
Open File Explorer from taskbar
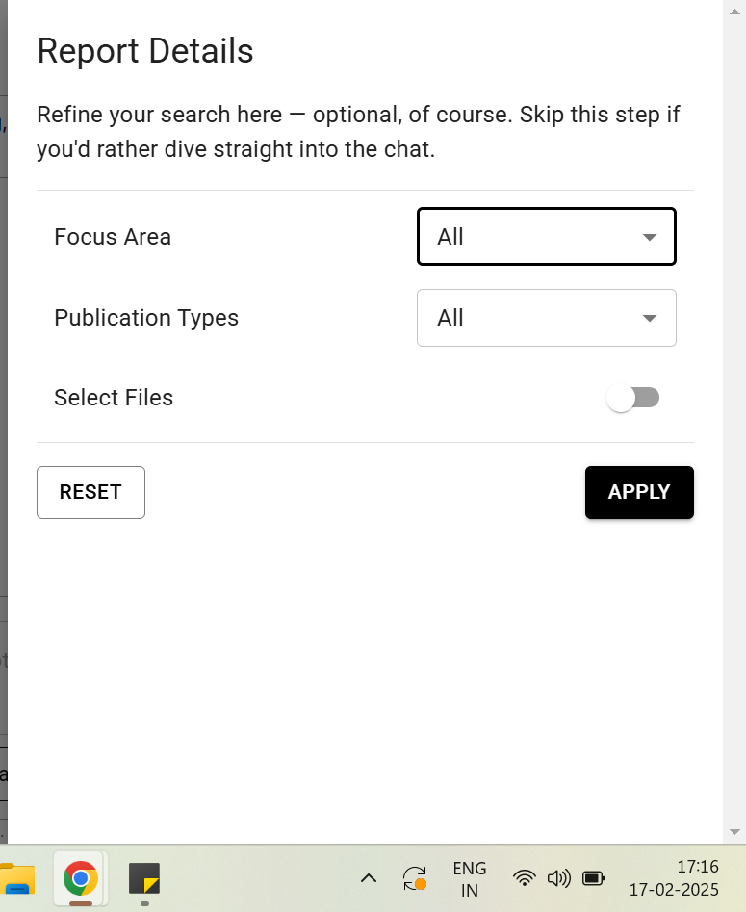point(17,878)
